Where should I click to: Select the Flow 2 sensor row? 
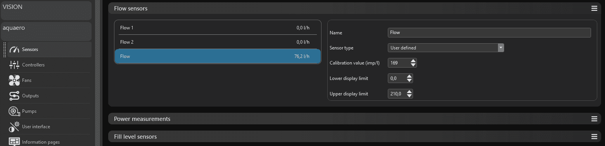pos(218,42)
